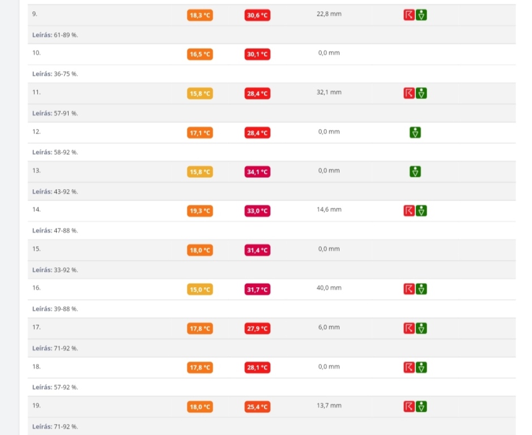Click the red thunderstorm icon in row 9
This screenshot has height=435, width=532.
click(x=408, y=15)
